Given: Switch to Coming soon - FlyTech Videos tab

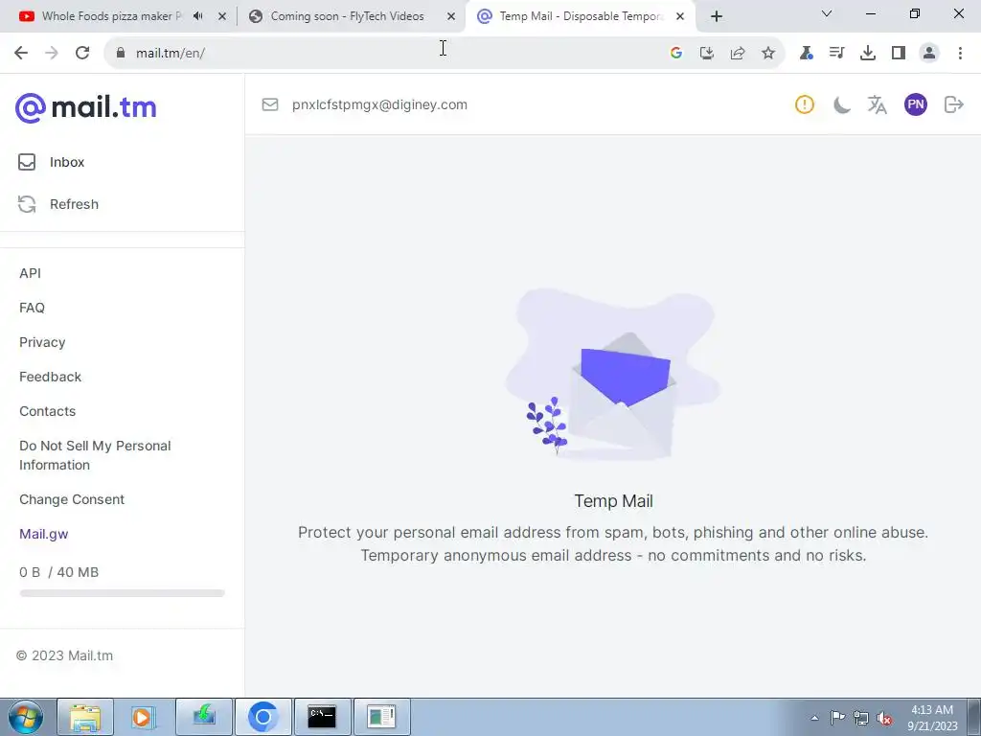Looking at the screenshot, I should (x=347, y=16).
